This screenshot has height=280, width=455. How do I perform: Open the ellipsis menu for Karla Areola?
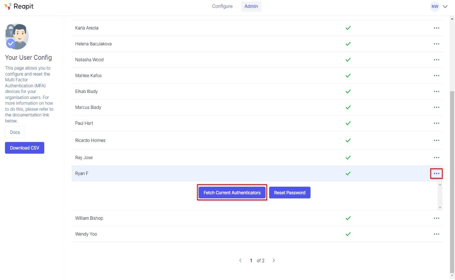point(436,28)
